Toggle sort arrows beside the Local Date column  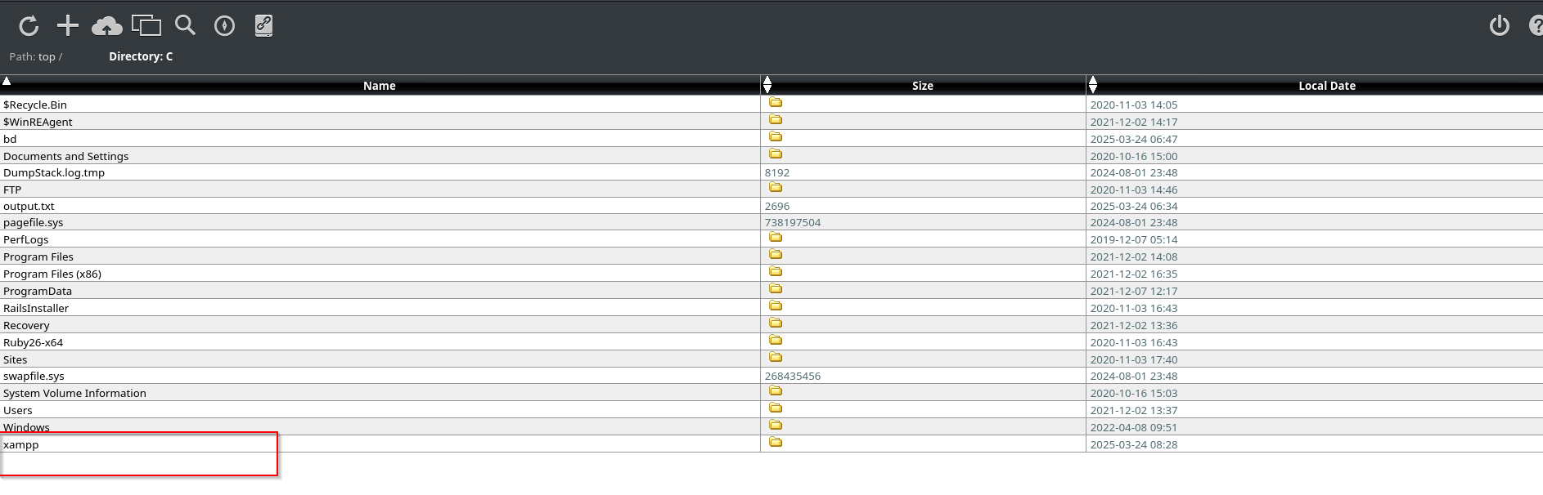(x=1093, y=85)
